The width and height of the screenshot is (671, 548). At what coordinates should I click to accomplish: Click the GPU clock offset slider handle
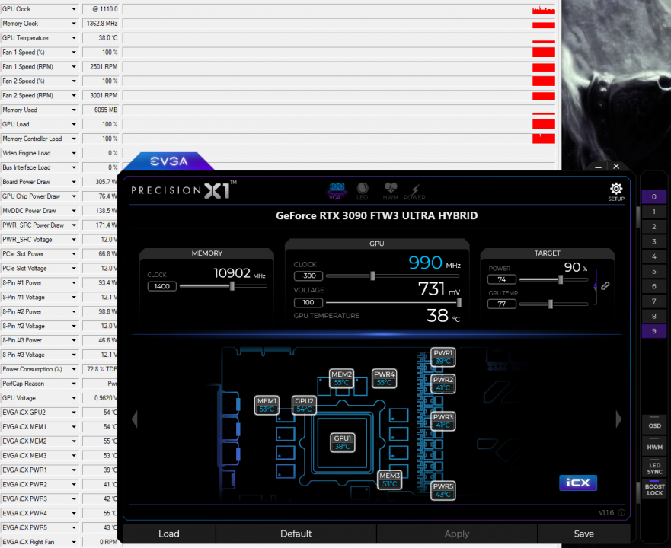point(372,276)
